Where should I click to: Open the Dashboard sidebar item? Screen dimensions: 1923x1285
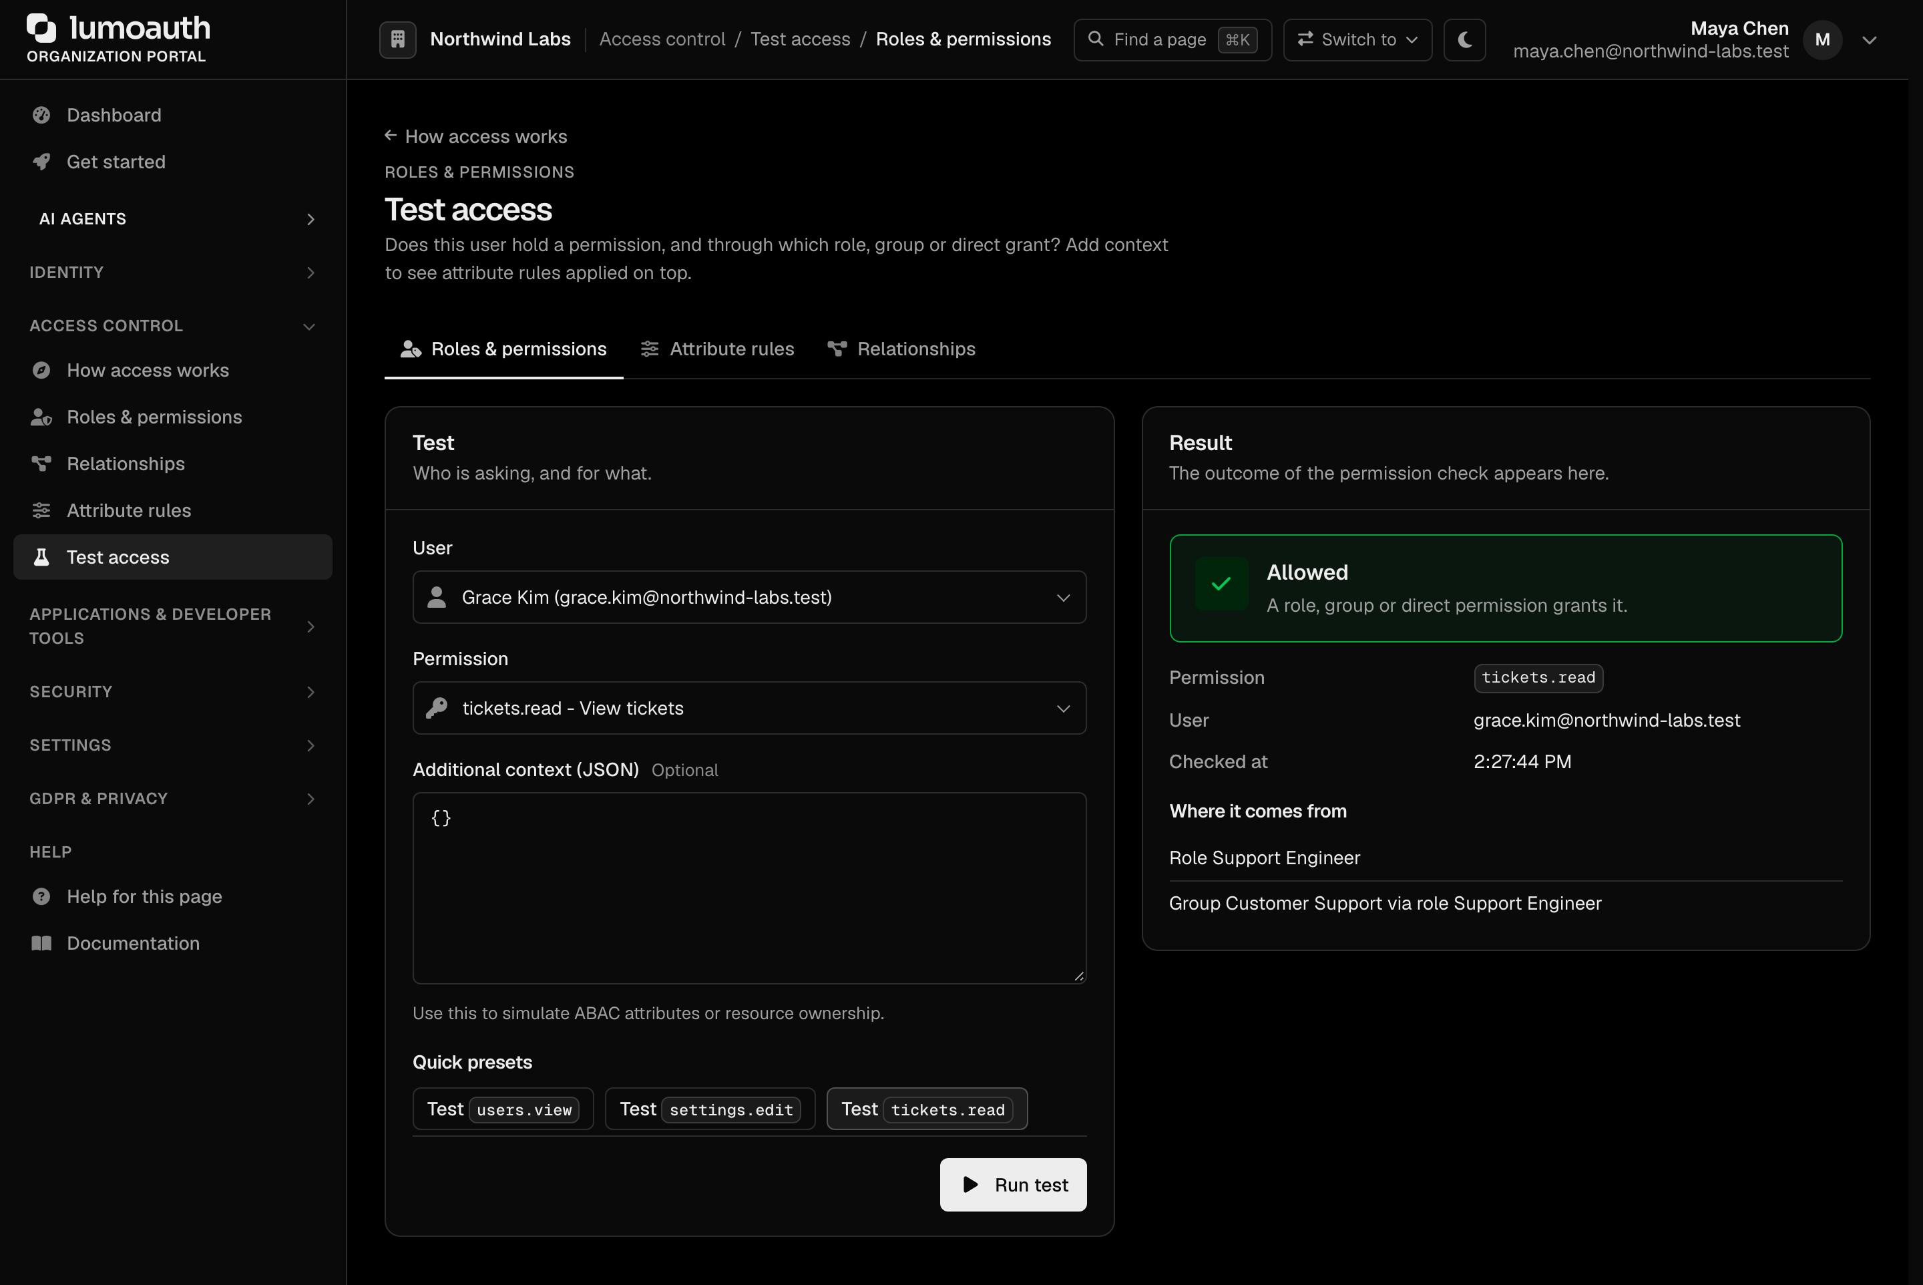pos(173,115)
